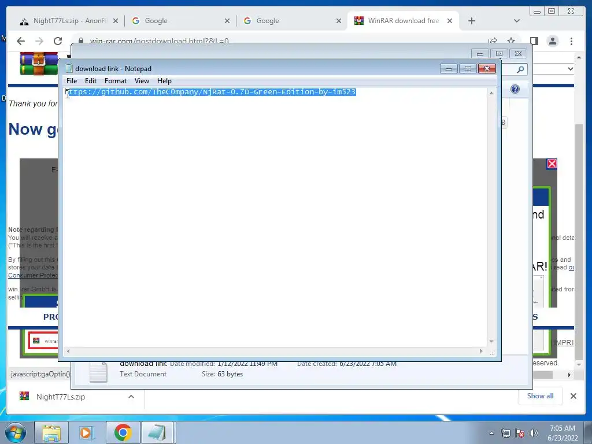592x444 pixels.
Task: Open Action Center flag icon
Action: [x=520, y=433]
